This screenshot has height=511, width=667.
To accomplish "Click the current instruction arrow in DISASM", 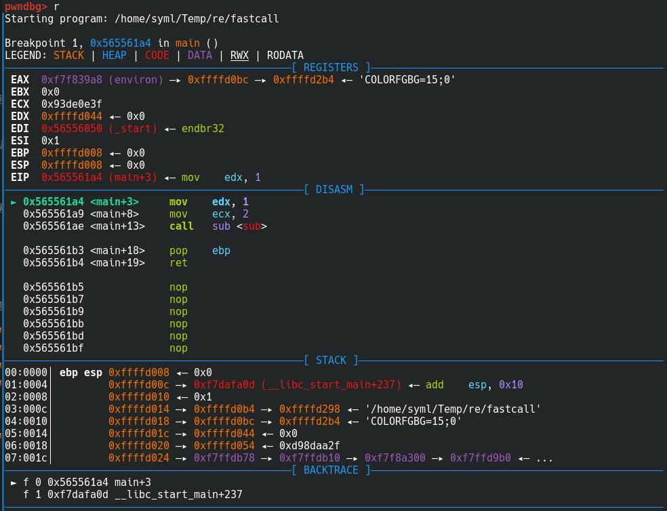I will [14, 202].
